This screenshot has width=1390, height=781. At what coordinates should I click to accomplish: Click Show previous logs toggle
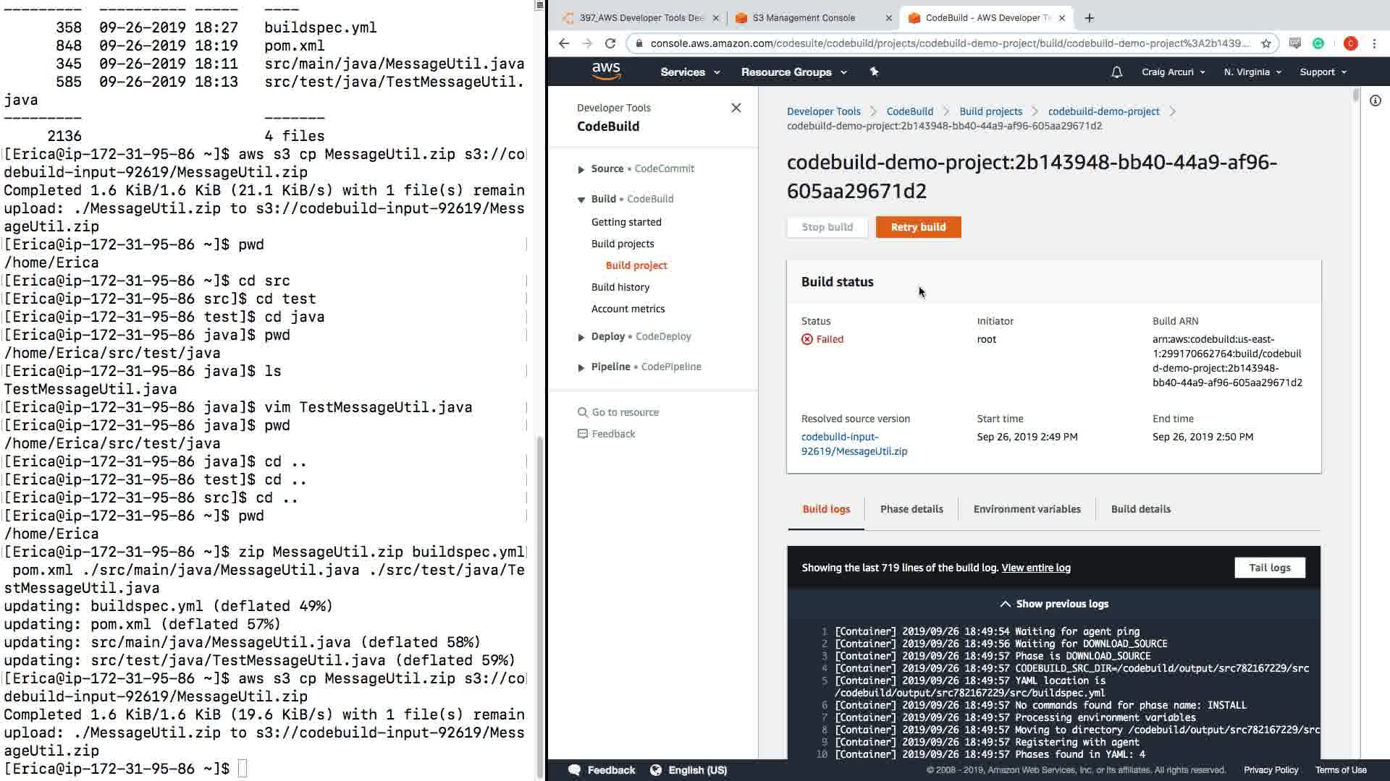(1053, 604)
